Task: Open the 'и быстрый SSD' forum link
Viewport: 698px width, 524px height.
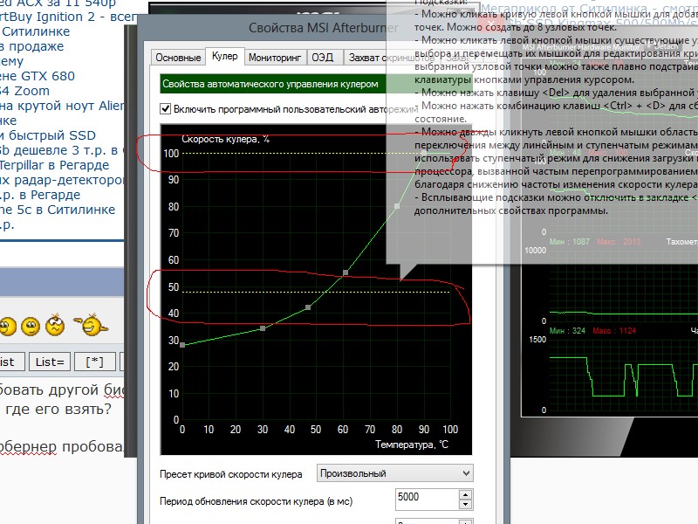Action: [x=48, y=135]
